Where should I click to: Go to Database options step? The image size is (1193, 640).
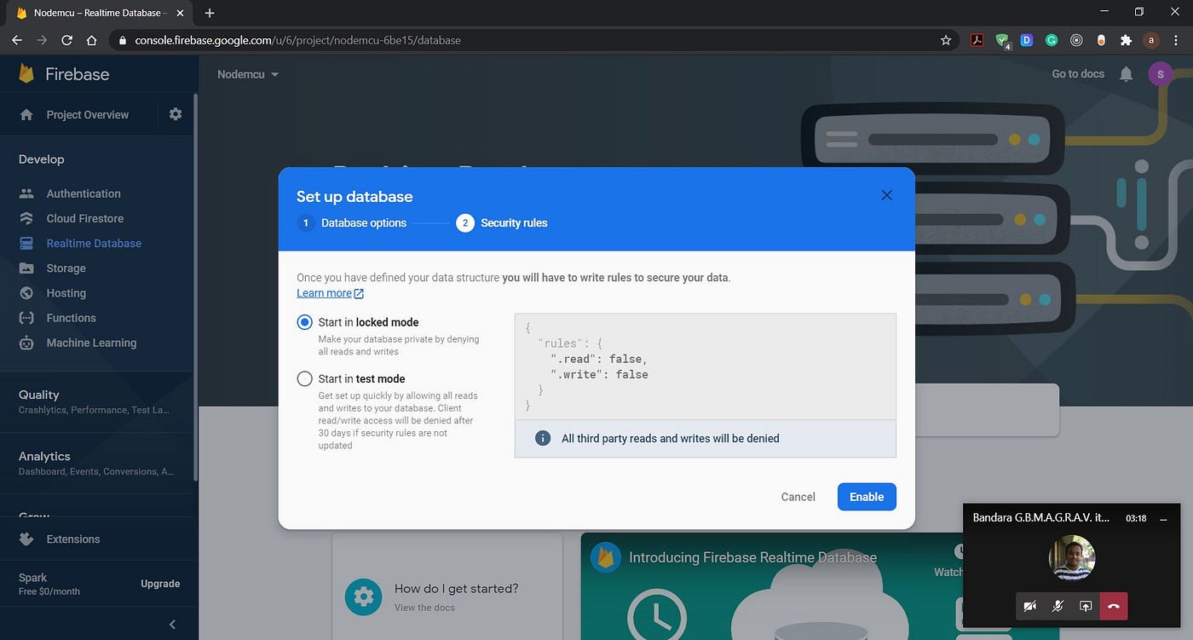[x=352, y=223]
